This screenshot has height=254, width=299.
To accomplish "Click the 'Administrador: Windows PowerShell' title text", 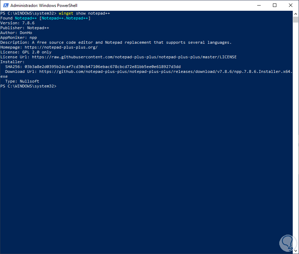I will pyautogui.click(x=44, y=6).
